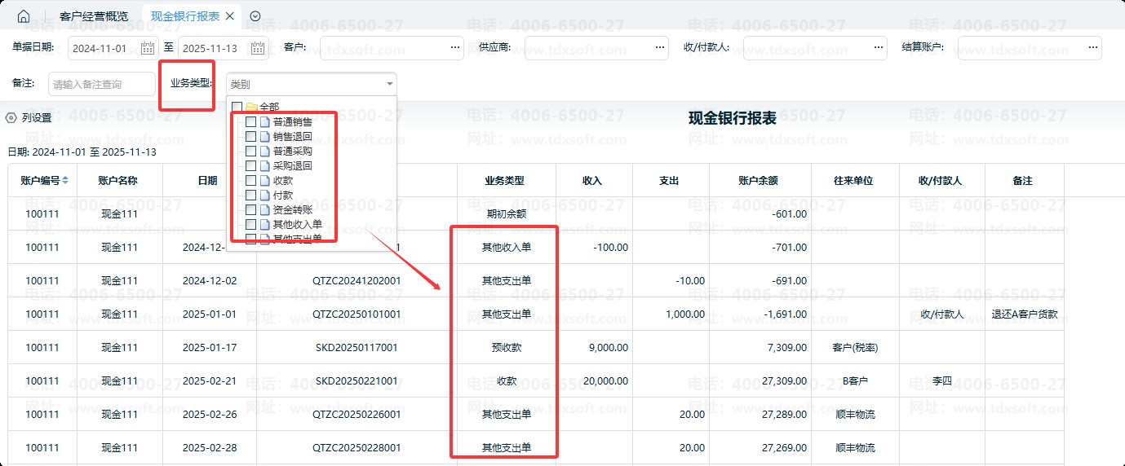1125x466 pixels.
Task: Switch to the 客户经营概览 tab
Action: click(94, 16)
